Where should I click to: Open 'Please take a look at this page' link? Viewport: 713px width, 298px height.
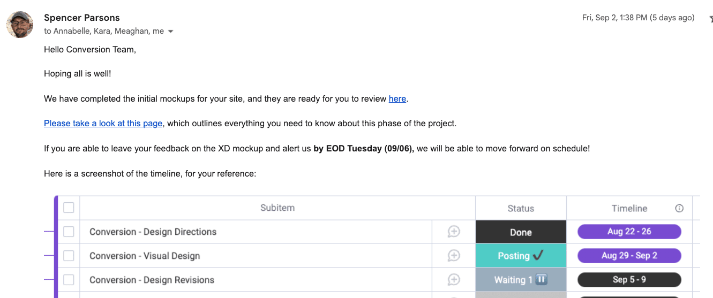click(x=103, y=124)
